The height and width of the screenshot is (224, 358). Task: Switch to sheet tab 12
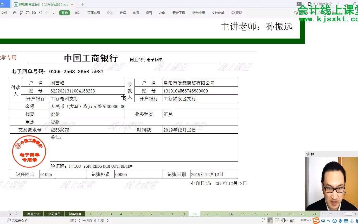[207, 214]
